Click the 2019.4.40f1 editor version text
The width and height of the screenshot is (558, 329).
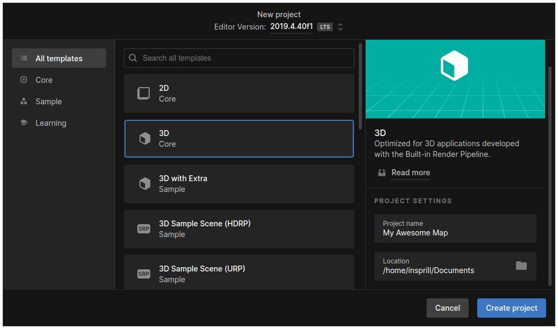coord(291,27)
